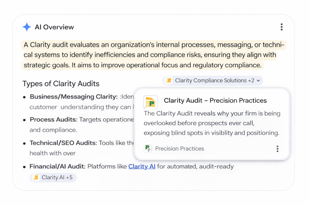The image size is (309, 206).
Task: Open the three-dot menu inside the Precision Practices card
Action: [x=277, y=148]
